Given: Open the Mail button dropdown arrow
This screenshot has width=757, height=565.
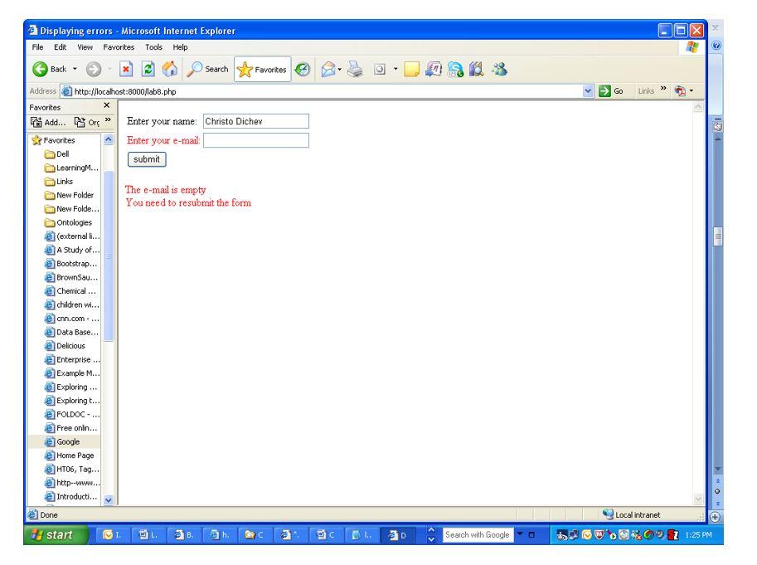Looking at the screenshot, I should coord(339,70).
